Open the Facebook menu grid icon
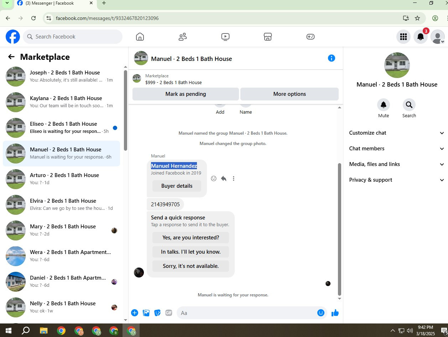Screen dimensions: 448x337 [403, 37]
